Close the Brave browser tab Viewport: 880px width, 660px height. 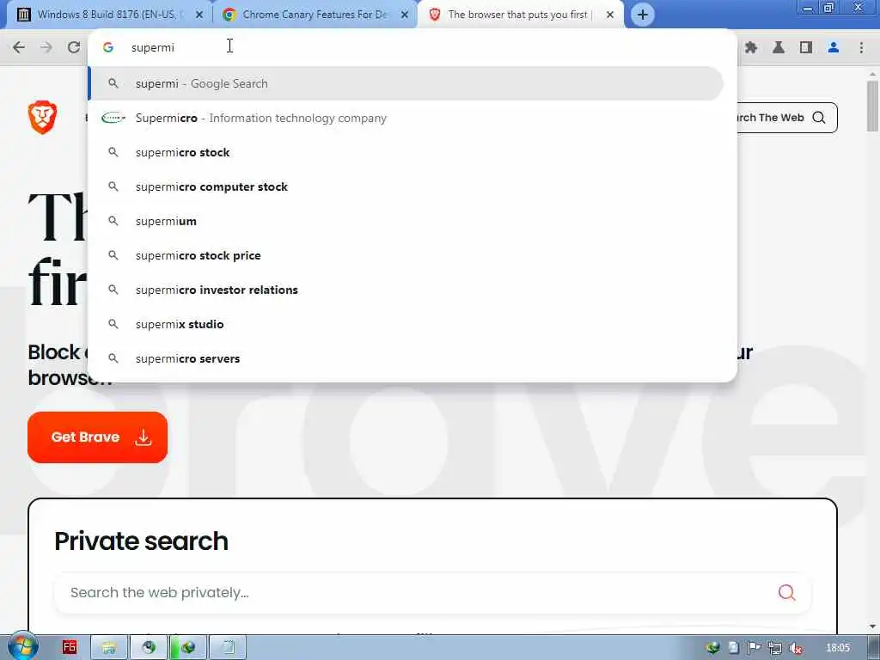(610, 15)
